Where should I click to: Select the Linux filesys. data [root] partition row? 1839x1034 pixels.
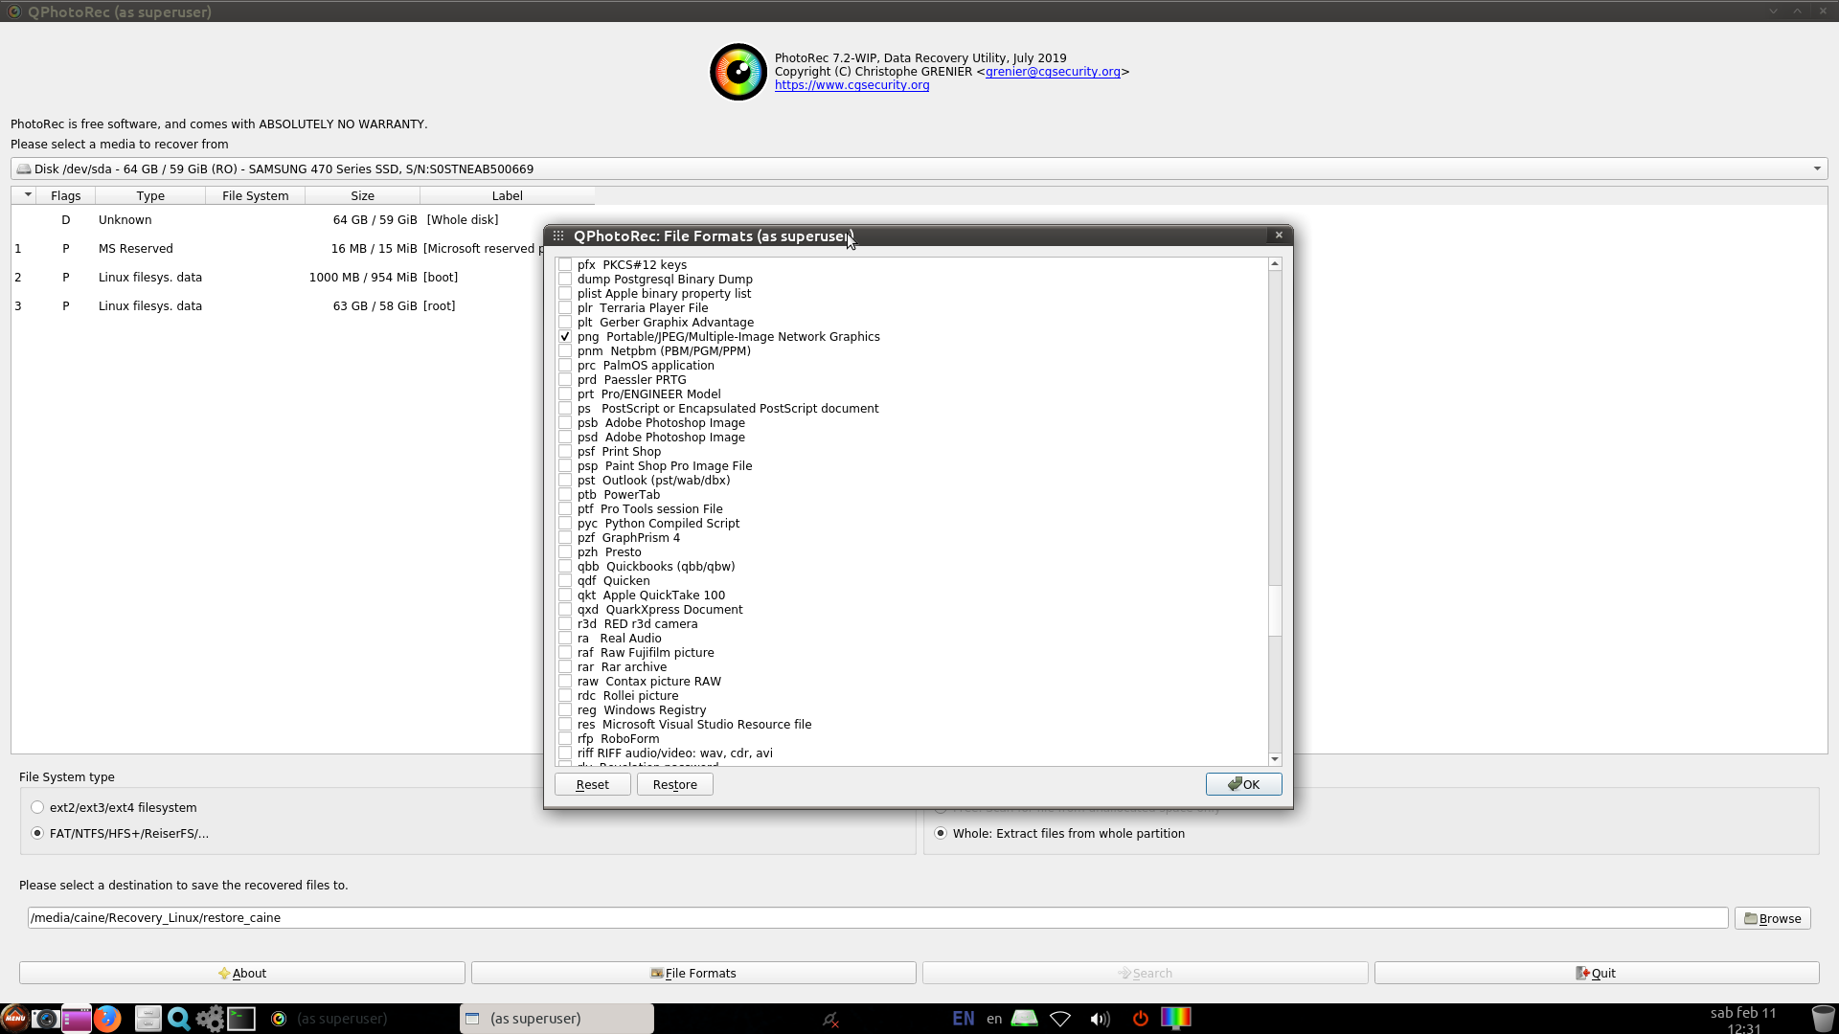[x=150, y=306]
